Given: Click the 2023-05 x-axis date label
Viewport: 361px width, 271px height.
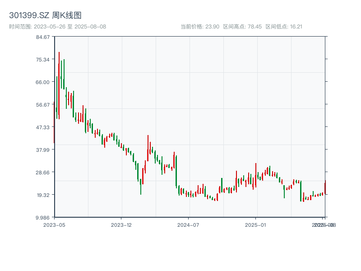Looking at the screenshot, I should coord(54,224).
